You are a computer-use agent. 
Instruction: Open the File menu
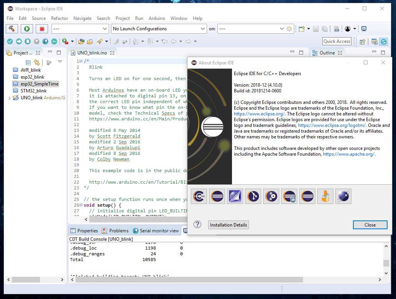point(10,18)
